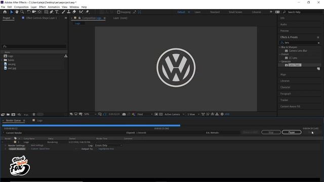The image size is (324, 182).
Task: Switch to the Render Queue tab
Action: [x=13, y=120]
